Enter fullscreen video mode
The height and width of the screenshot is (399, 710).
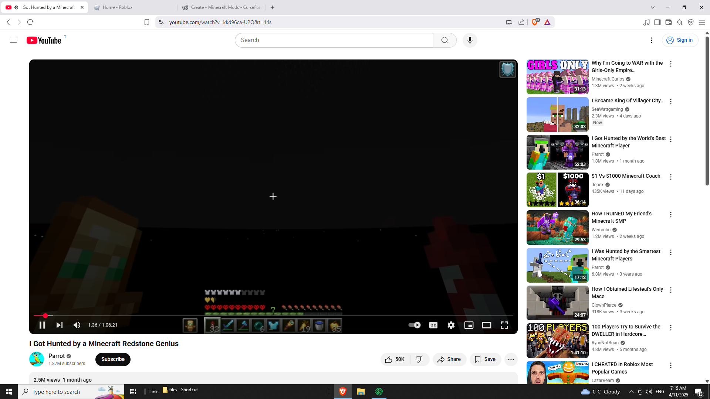click(x=504, y=325)
